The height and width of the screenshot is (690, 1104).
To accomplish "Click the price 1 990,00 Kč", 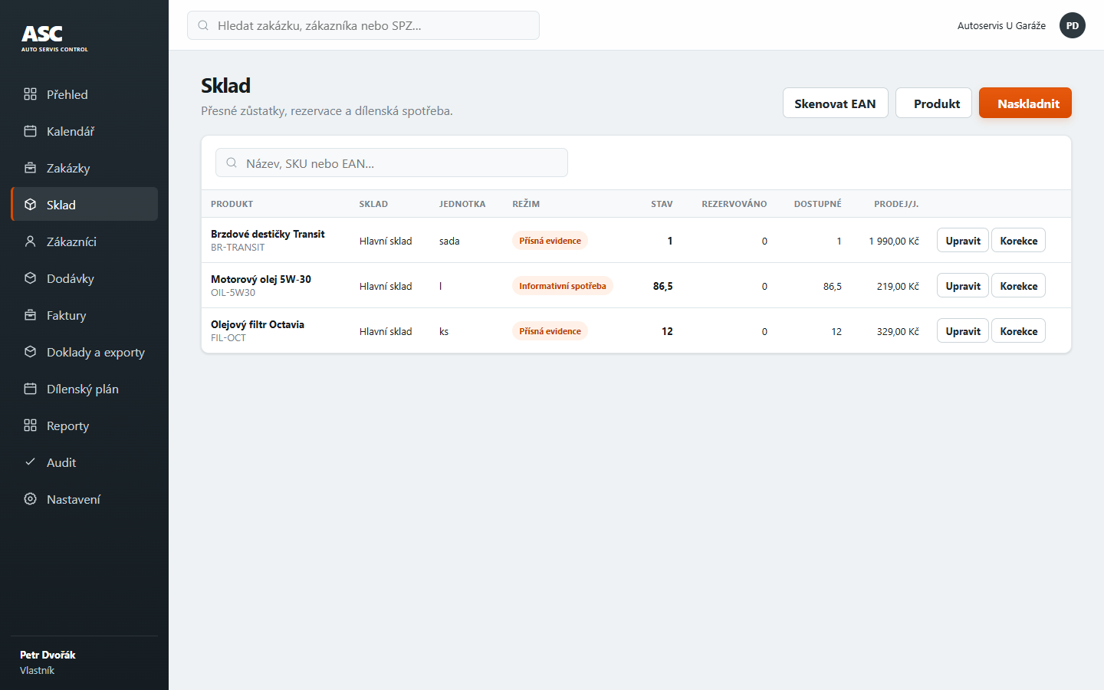I will click(x=894, y=241).
